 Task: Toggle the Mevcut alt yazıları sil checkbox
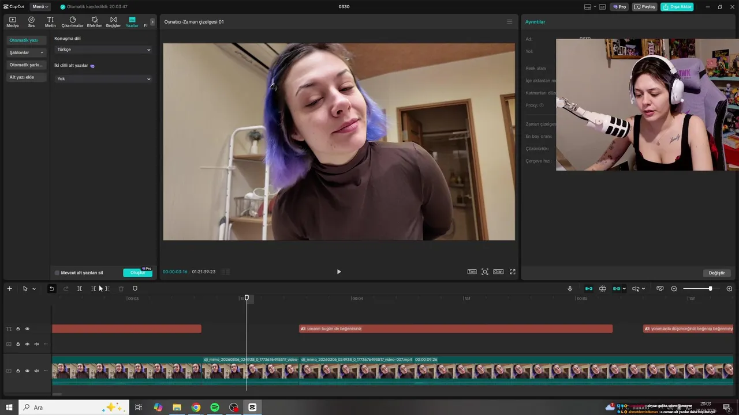tap(57, 273)
